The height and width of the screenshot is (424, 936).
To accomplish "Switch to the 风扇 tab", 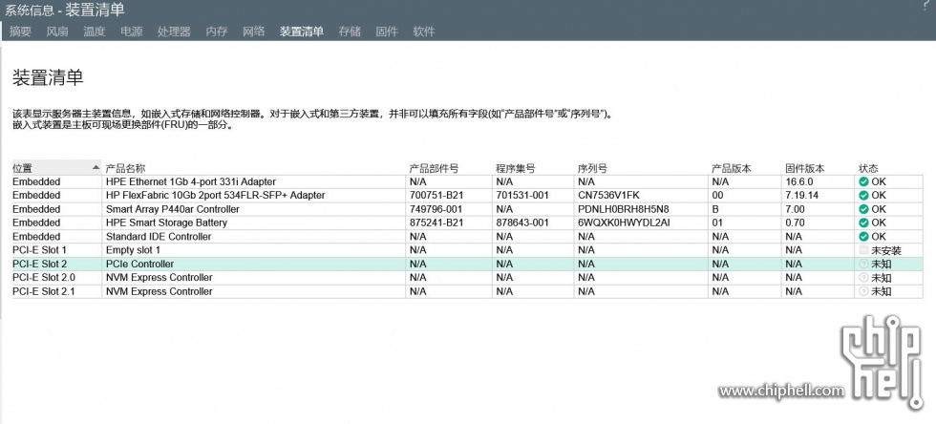I will click(x=57, y=32).
